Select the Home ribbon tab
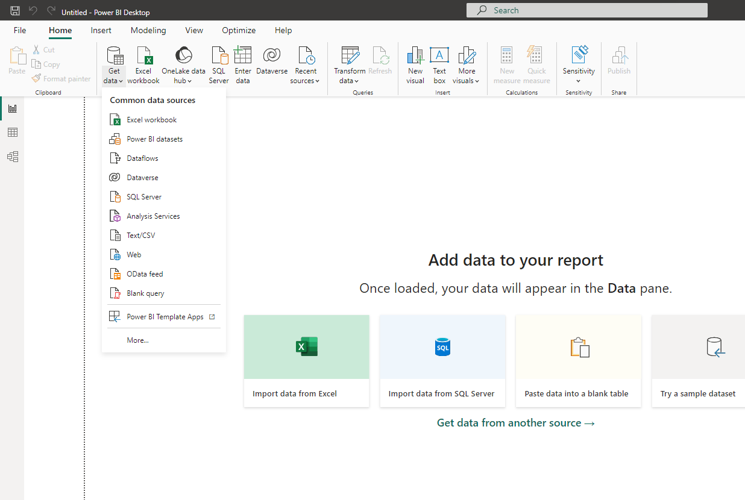The image size is (745, 500). pos(60,30)
